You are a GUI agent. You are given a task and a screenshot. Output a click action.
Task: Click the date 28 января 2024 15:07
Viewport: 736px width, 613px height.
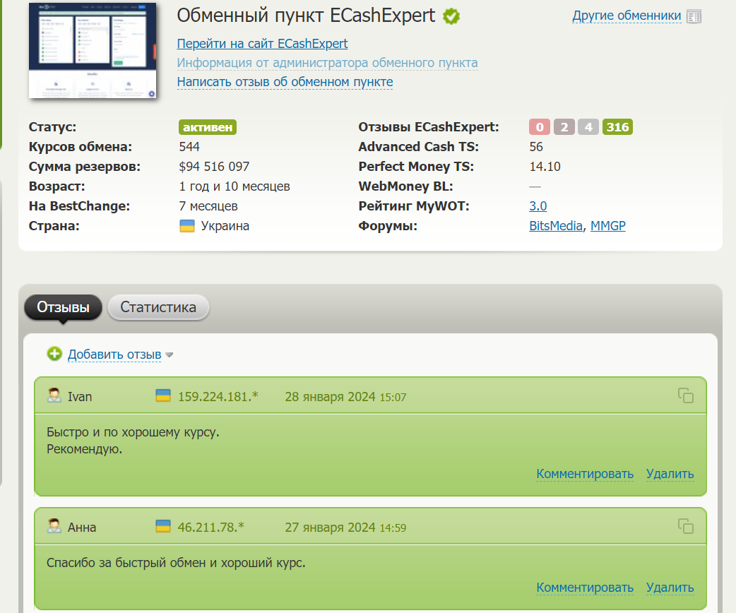click(345, 397)
